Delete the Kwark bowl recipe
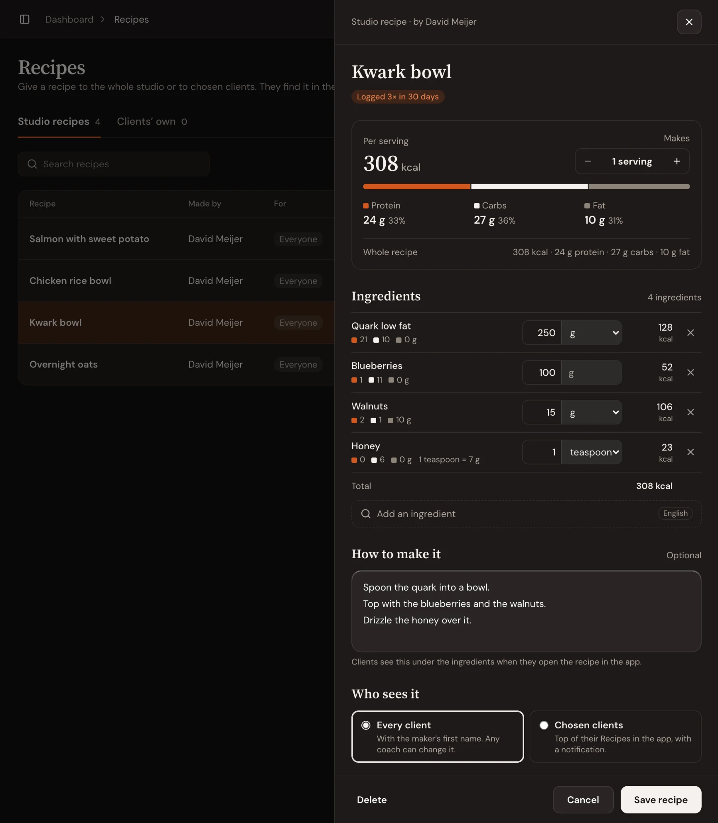 click(371, 800)
